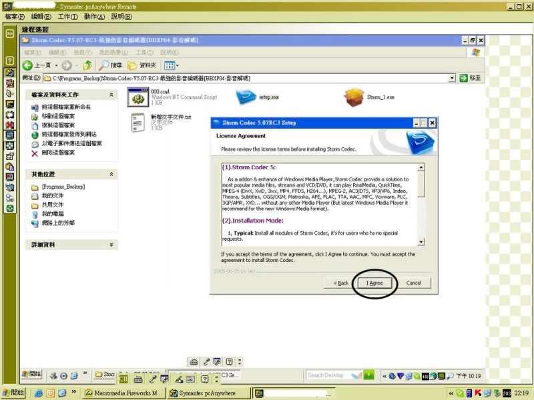
Task: Click the magnifier icon in the remote system tray
Action: [x=450, y=376]
